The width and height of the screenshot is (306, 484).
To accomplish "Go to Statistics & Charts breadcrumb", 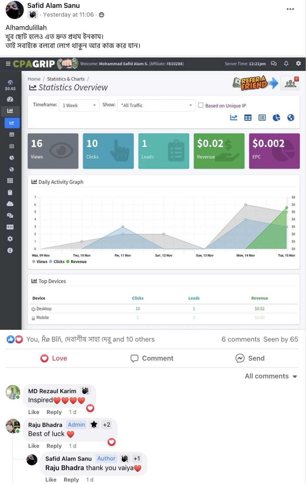I will pyautogui.click(x=66, y=79).
